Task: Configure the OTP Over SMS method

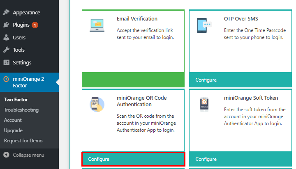Action: click(x=240, y=80)
